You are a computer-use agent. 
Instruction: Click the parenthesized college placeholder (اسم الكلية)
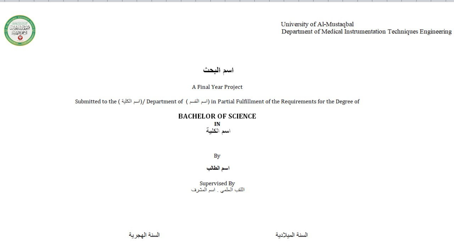(130, 101)
